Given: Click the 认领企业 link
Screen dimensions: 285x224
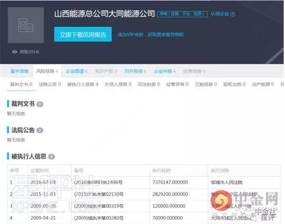Looking at the screenshot, I should 219,14.
